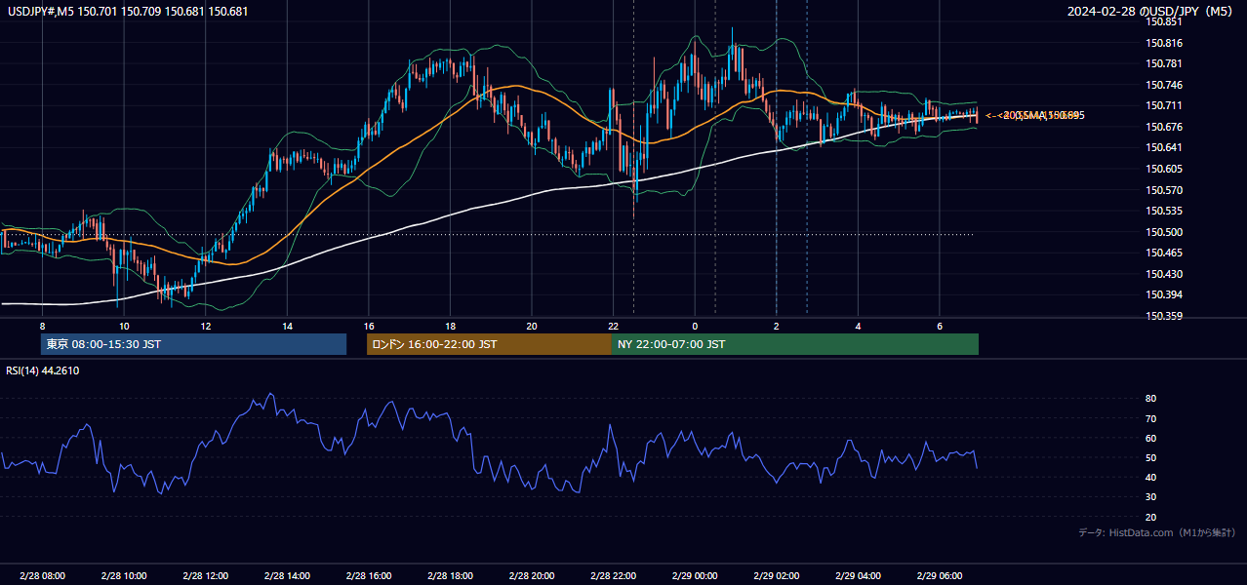
Task: Click the 2/28 16:00 bottom time label
Action: coord(368,576)
